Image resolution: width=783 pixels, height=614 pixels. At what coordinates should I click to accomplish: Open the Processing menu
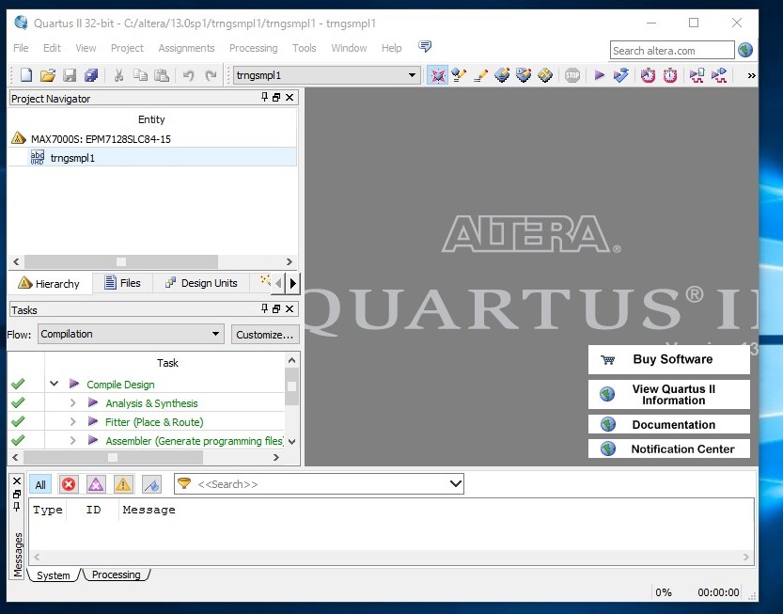253,48
